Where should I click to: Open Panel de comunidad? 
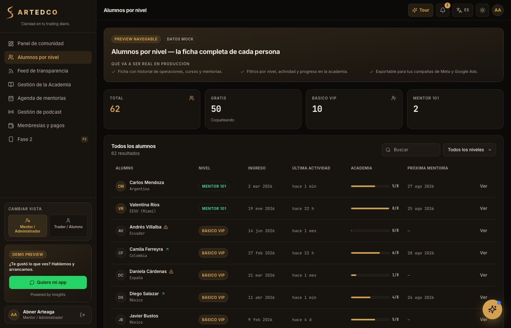[x=48, y=44]
